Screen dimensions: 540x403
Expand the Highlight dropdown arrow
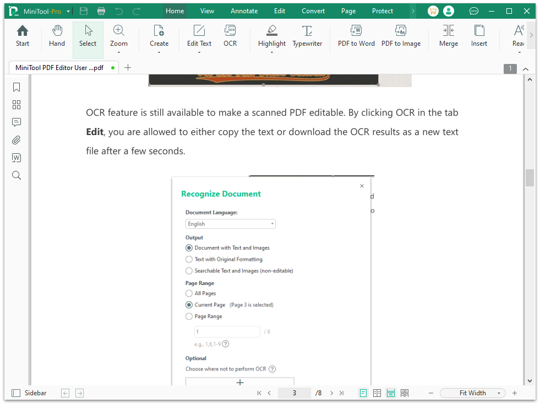(x=272, y=52)
